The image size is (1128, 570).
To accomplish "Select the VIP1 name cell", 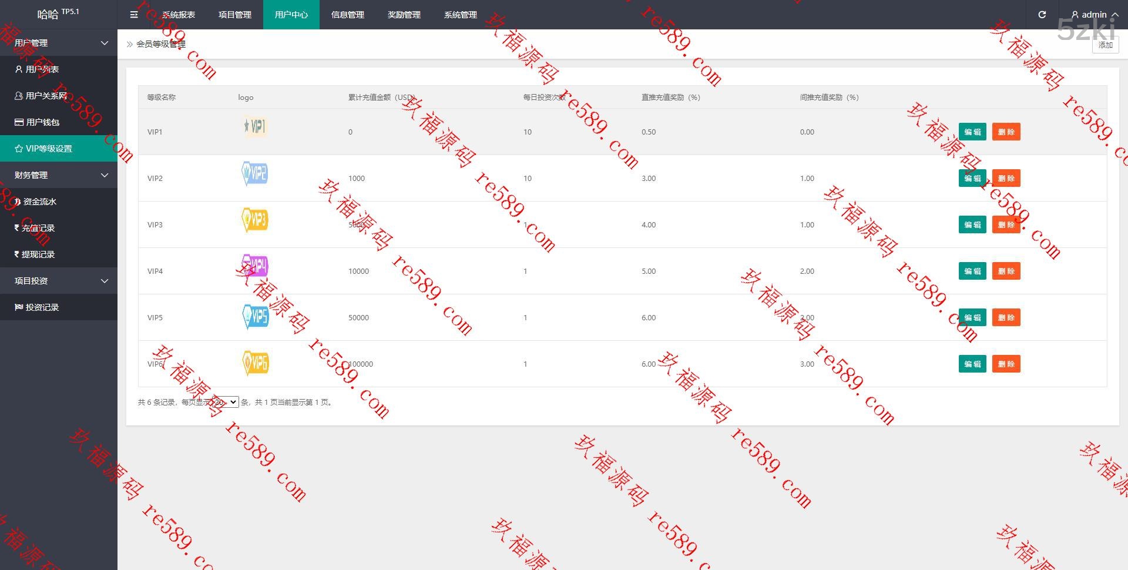I will click(x=155, y=132).
